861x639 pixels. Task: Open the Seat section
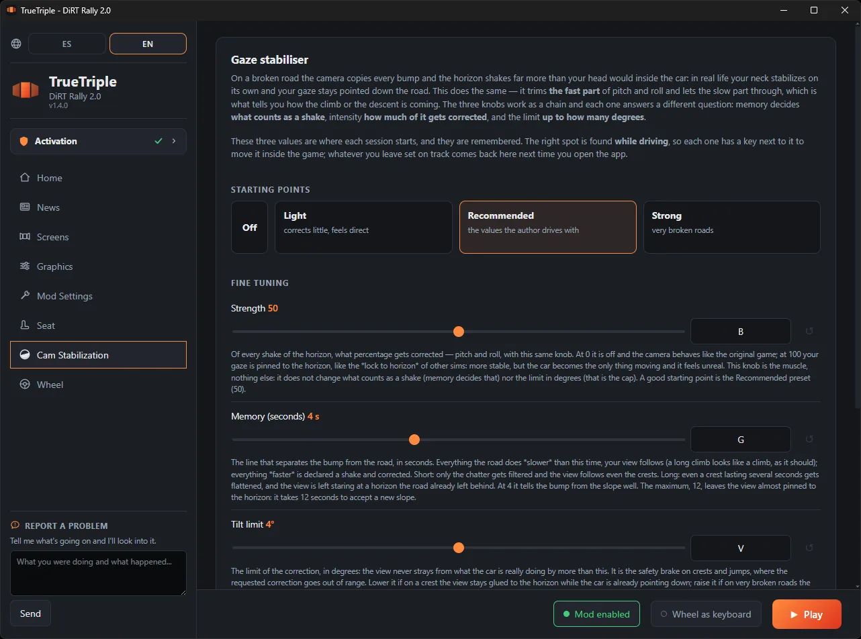(98, 326)
